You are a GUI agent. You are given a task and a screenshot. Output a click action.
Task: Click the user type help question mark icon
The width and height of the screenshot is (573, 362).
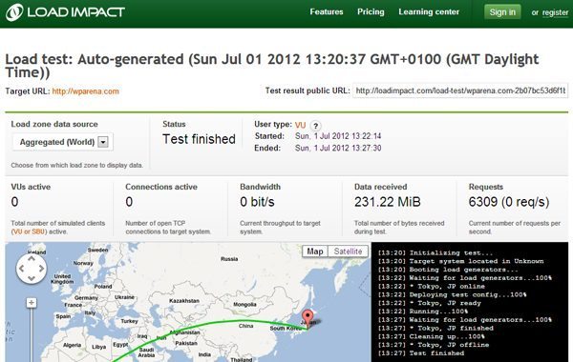pyautogui.click(x=315, y=126)
